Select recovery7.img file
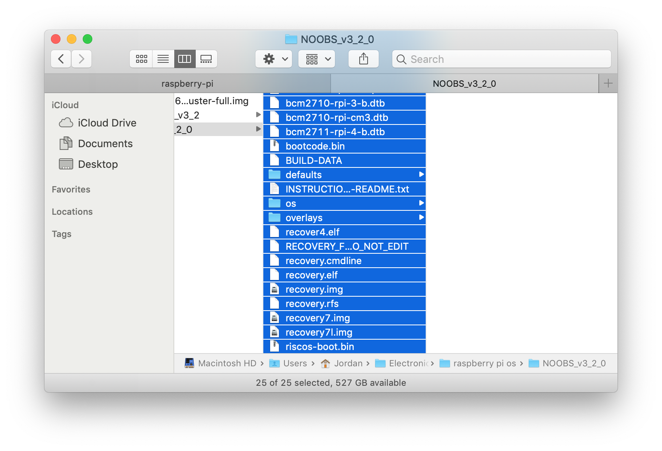Screen dimensions: 662x451 pyautogui.click(x=345, y=318)
